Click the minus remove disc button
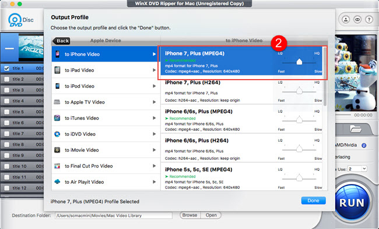 [9, 48]
